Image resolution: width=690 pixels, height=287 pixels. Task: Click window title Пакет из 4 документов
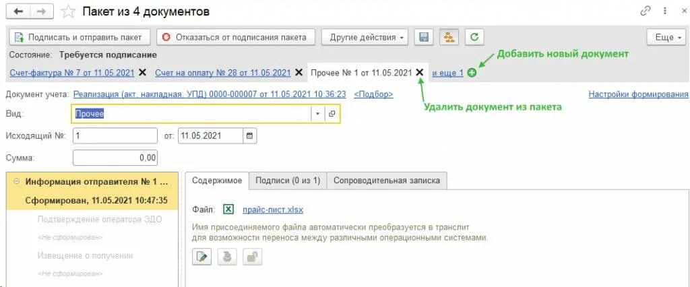tap(146, 12)
